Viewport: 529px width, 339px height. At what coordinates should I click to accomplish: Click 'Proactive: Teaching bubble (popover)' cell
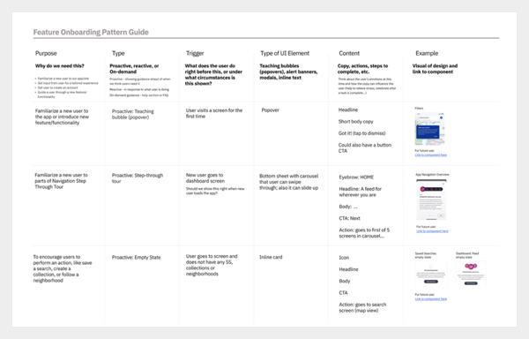[133, 114]
